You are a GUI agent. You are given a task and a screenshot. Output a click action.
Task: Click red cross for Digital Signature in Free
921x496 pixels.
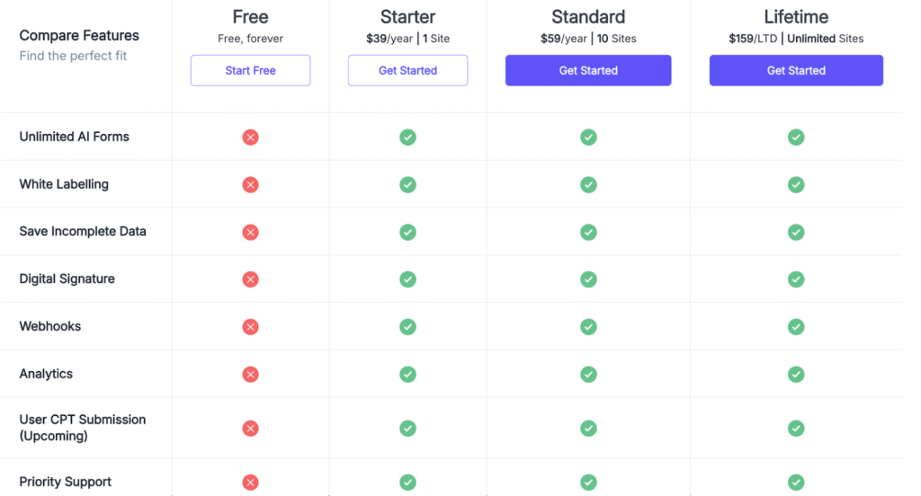[x=250, y=279]
